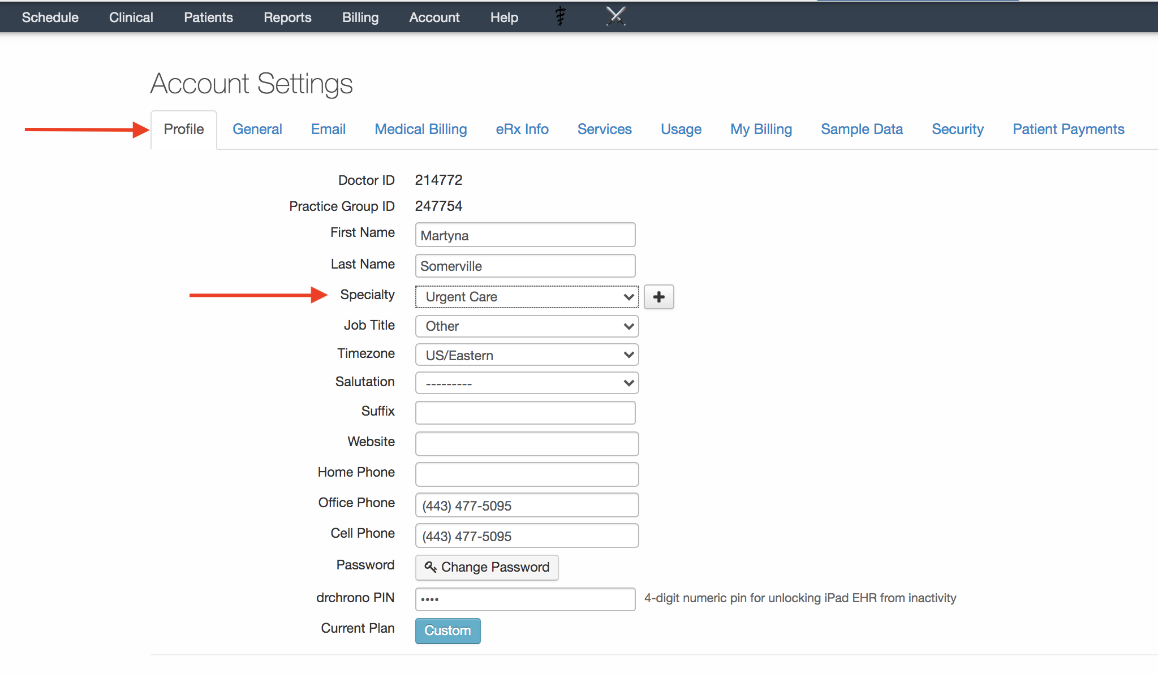Click the First Name field with Martyna
The height and width of the screenshot is (674, 1158).
tap(525, 235)
